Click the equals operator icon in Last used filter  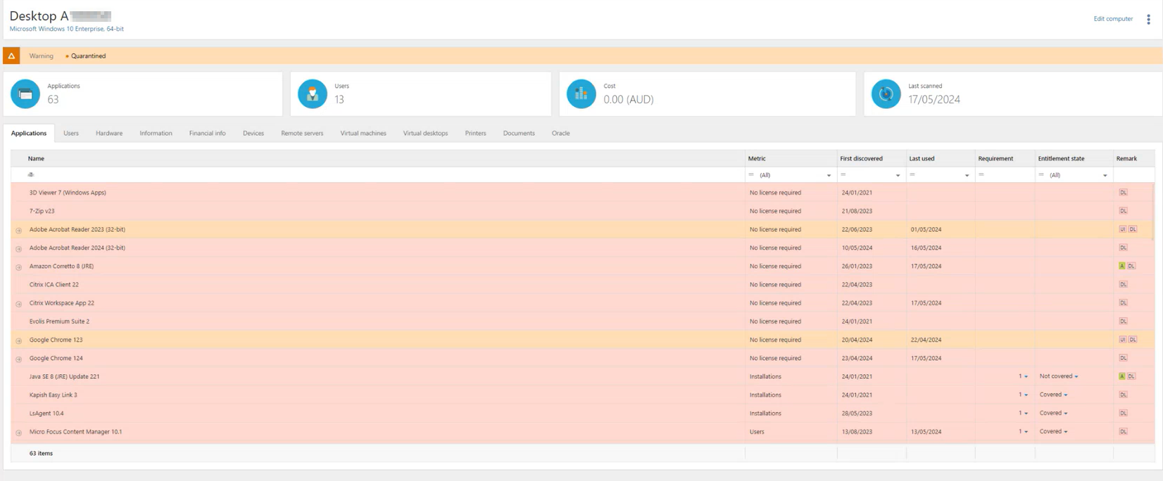point(912,174)
